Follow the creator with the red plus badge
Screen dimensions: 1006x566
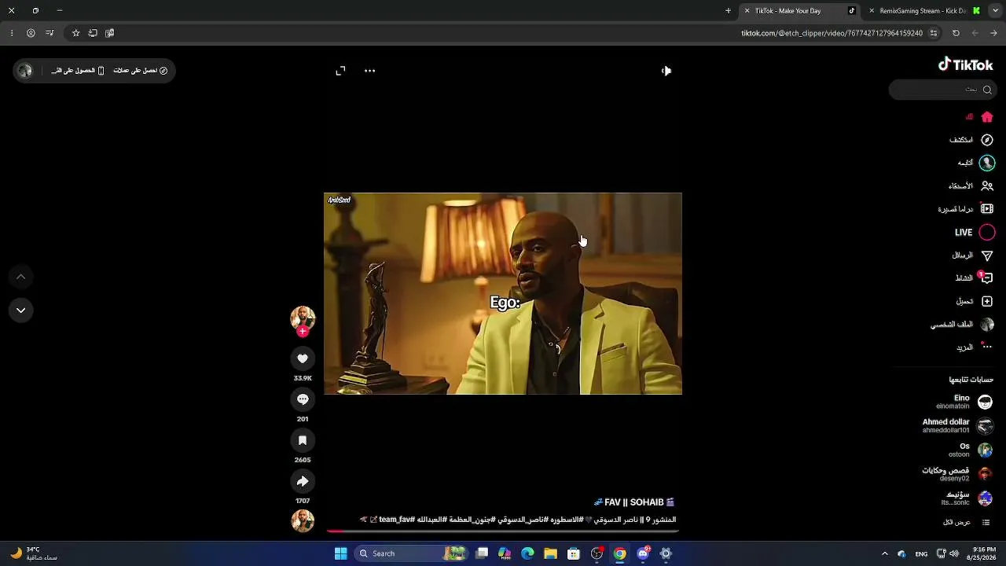303,332
